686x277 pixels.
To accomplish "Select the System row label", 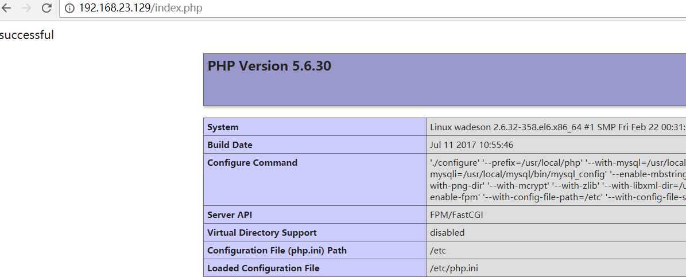I will (223, 127).
